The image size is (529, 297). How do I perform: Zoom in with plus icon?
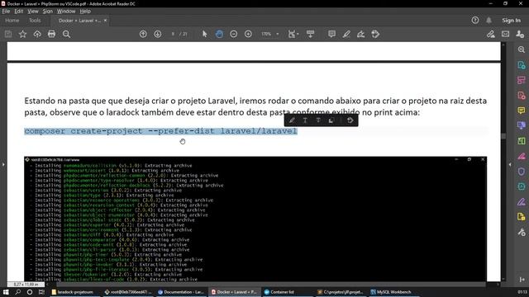248,34
